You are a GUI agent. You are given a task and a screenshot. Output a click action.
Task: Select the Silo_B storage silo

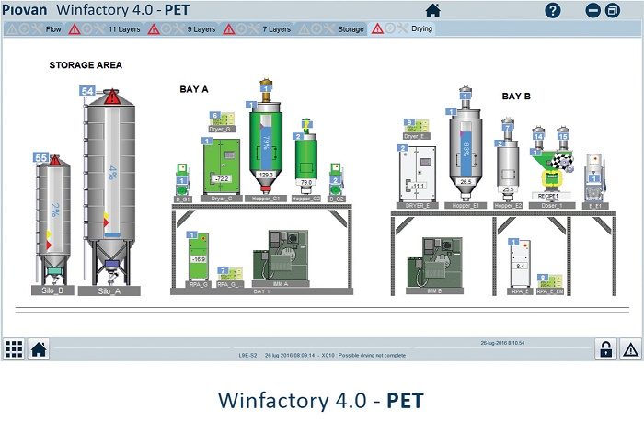click(x=53, y=220)
